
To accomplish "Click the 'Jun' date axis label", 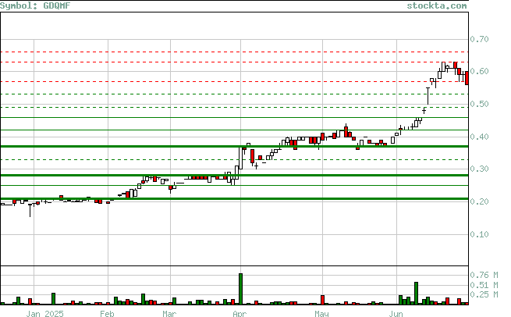I will click(396, 314).
